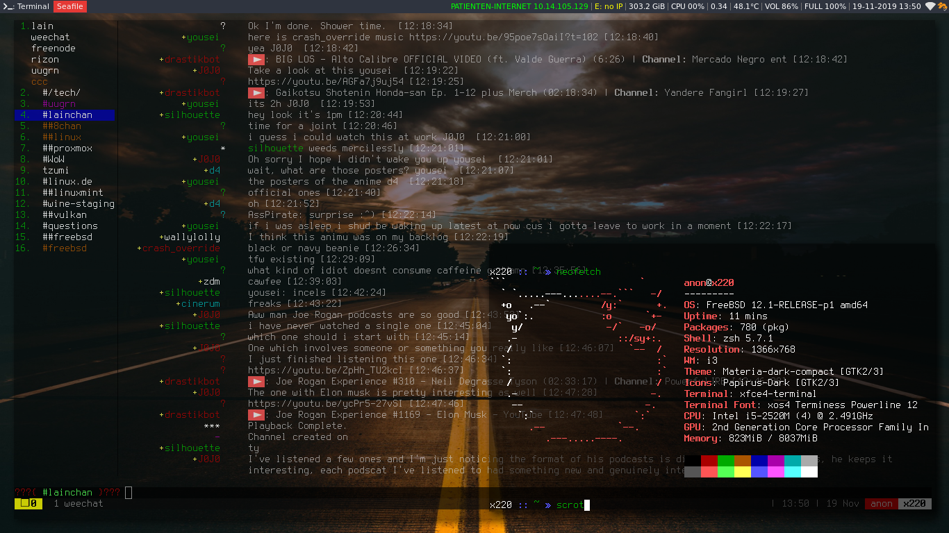The image size is (949, 533).
Task: Switch to the ##proxmox channel
Action: [67, 149]
